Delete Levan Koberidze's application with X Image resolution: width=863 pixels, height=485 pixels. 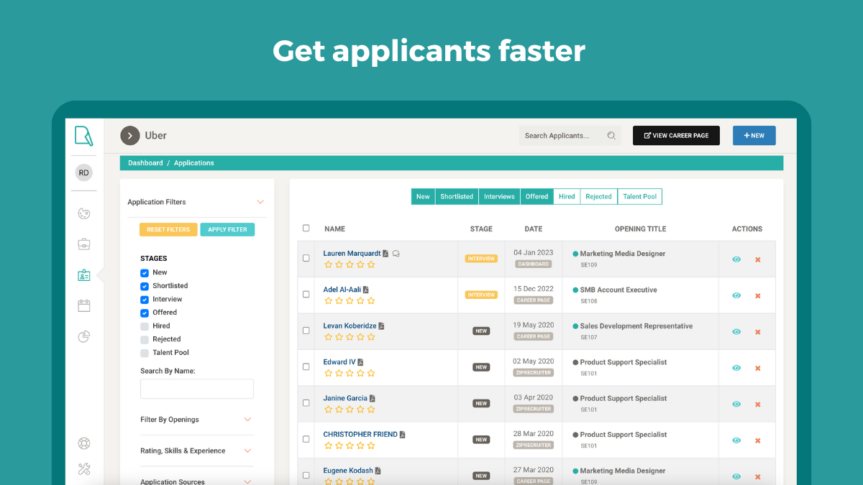(757, 332)
